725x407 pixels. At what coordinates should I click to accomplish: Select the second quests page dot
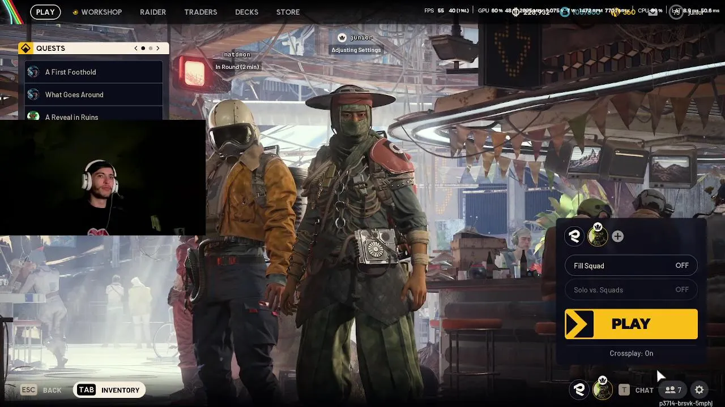151,49
